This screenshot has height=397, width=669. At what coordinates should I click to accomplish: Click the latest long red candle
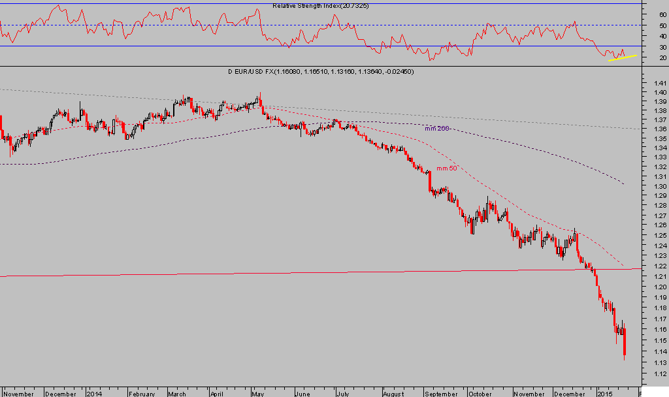[625, 344]
